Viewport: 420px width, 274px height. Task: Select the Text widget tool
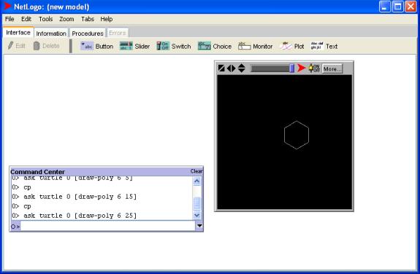pyautogui.click(x=324, y=46)
